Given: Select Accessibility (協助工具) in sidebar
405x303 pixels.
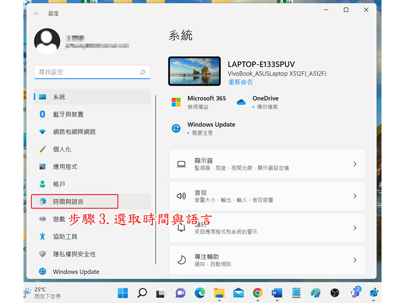Looking at the screenshot, I should pyautogui.click(x=65, y=236).
